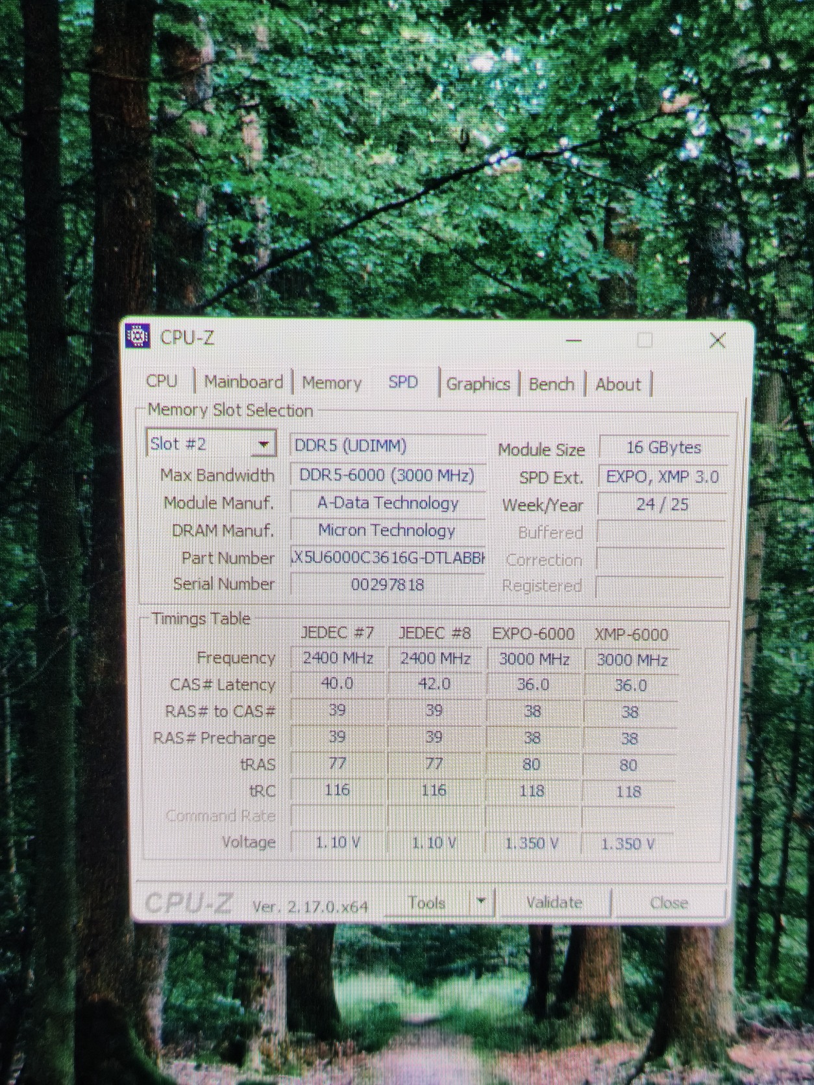The width and height of the screenshot is (814, 1085).
Task: Click the Part Number field value
Action: click(x=388, y=558)
